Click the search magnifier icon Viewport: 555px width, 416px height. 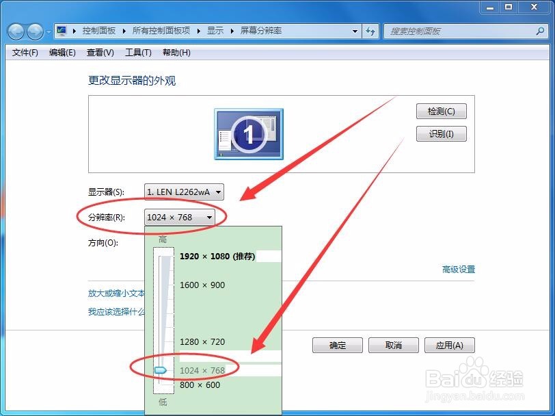[541, 31]
